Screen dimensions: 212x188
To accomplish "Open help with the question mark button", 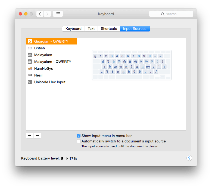I will point(189,158).
